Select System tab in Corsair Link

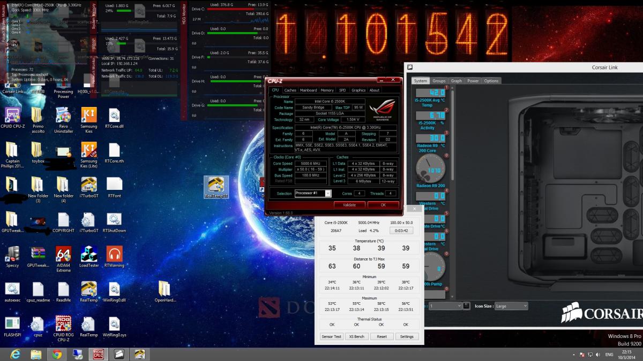[421, 81]
